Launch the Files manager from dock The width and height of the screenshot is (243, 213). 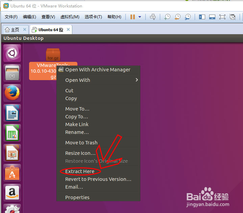pyautogui.click(x=12, y=73)
